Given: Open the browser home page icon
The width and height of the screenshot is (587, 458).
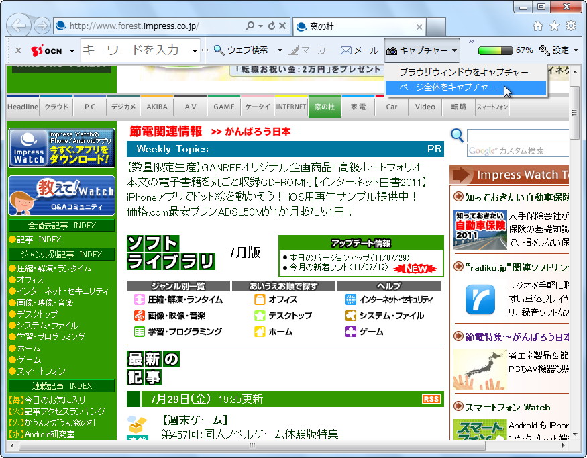Looking at the screenshot, I should (538, 26).
